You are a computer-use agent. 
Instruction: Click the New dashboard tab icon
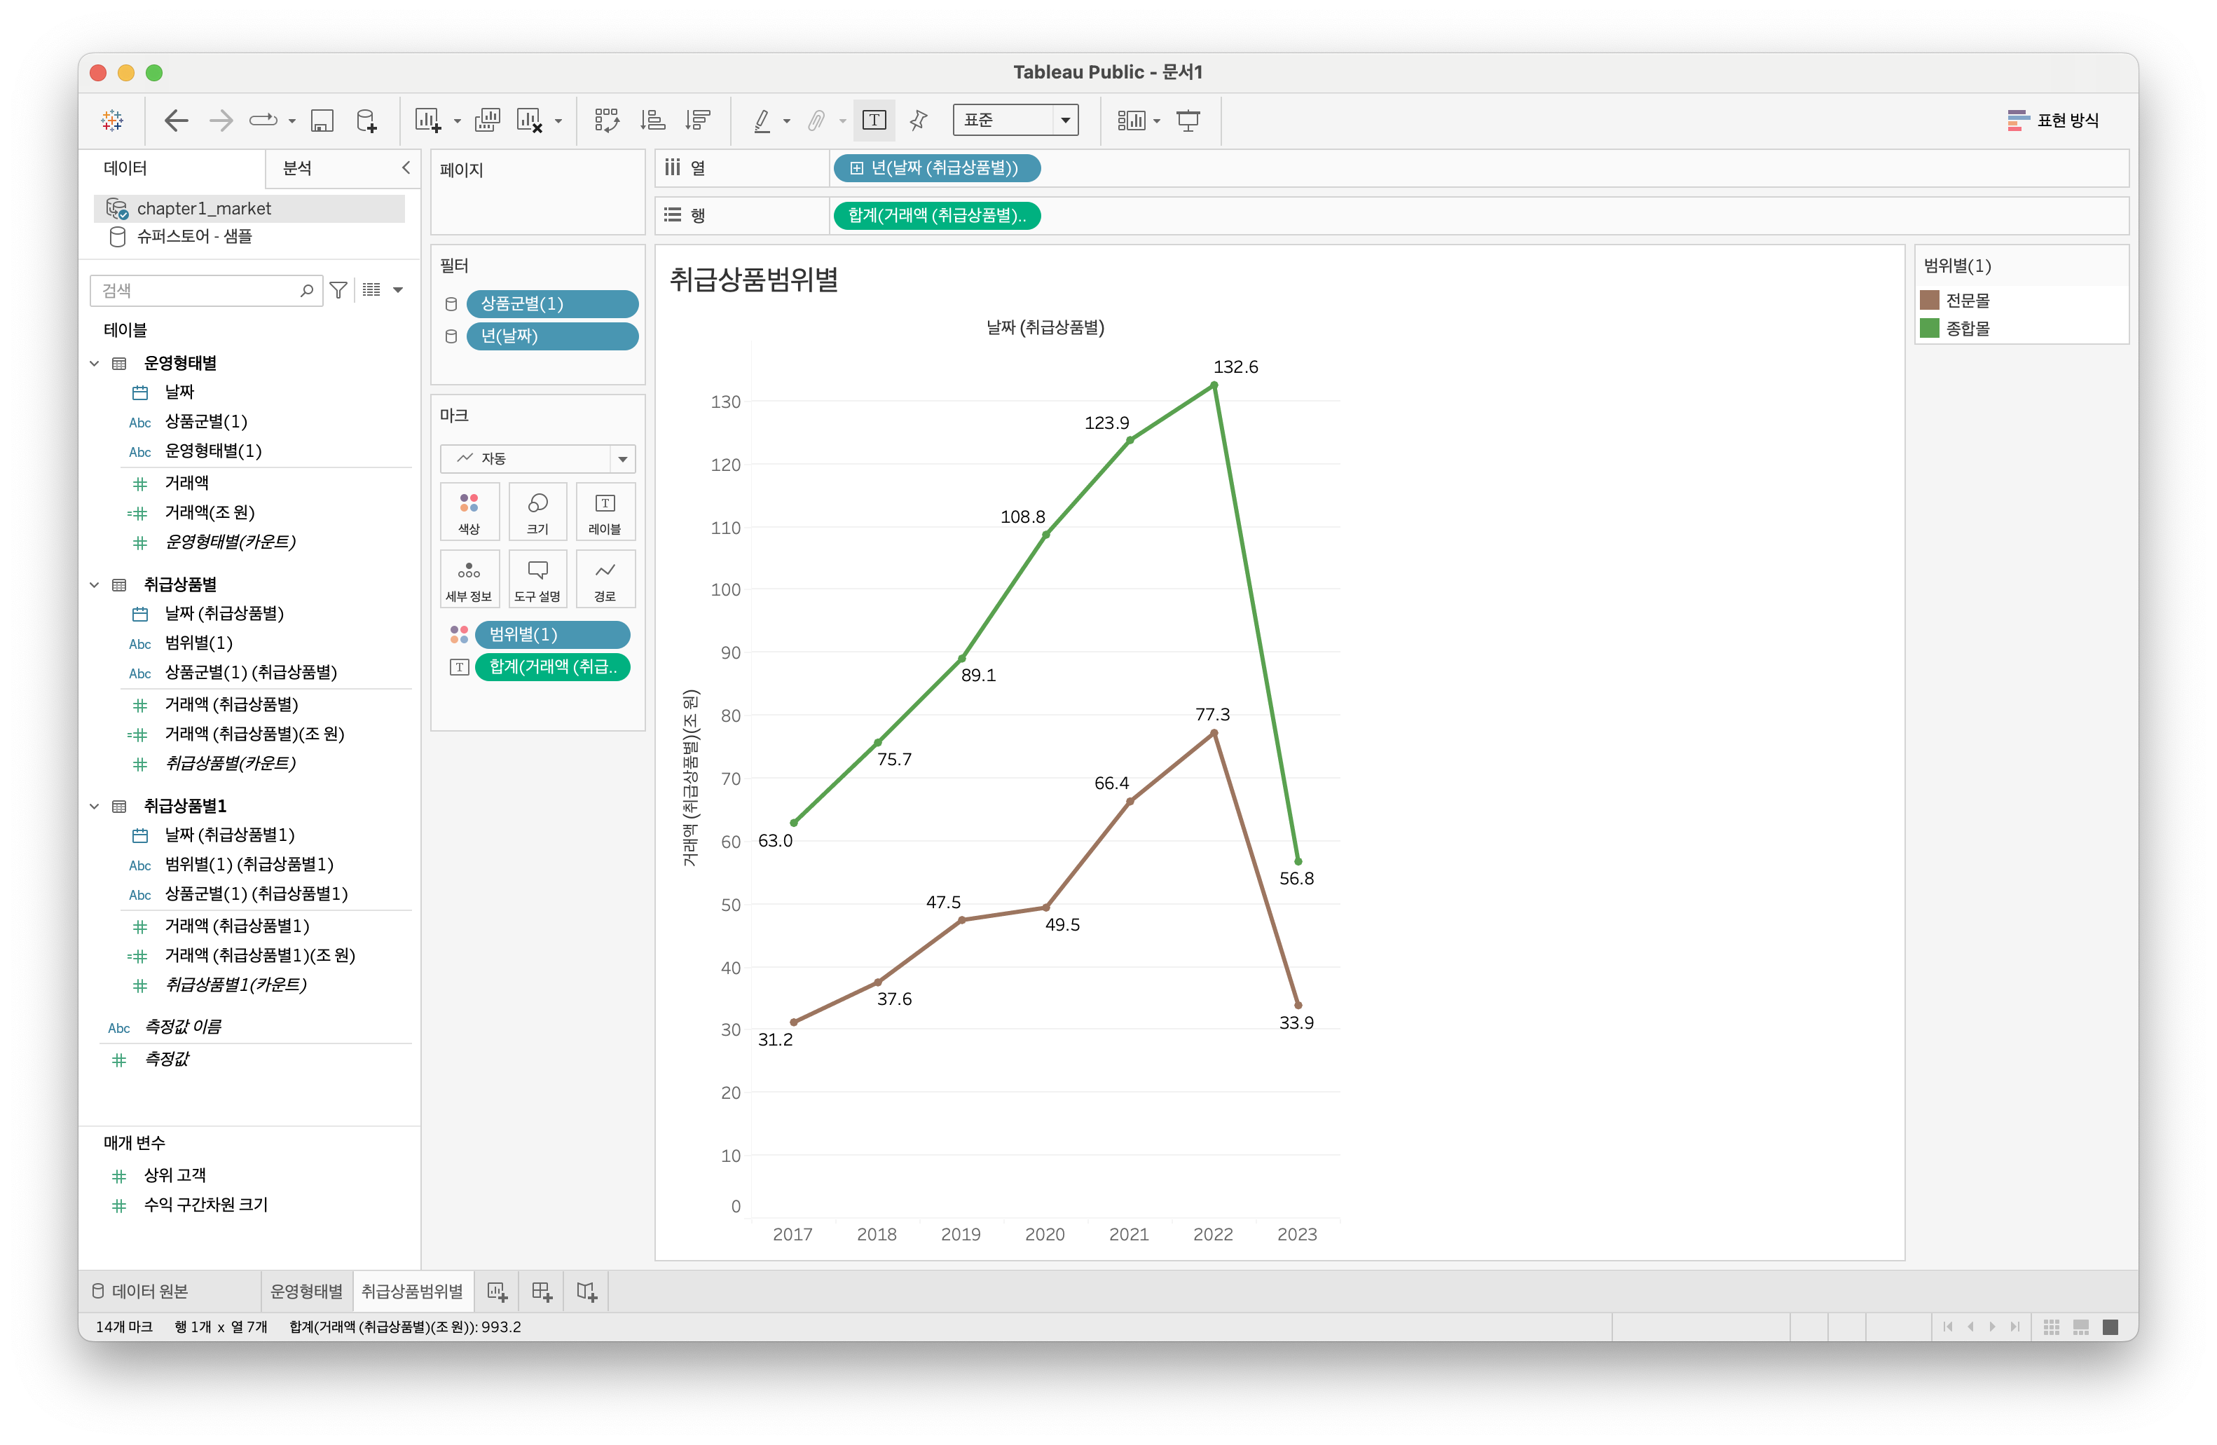click(x=542, y=1292)
